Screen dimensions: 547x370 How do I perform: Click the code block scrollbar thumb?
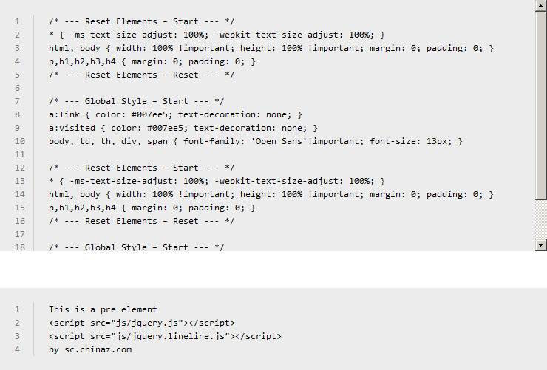[x=541, y=103]
